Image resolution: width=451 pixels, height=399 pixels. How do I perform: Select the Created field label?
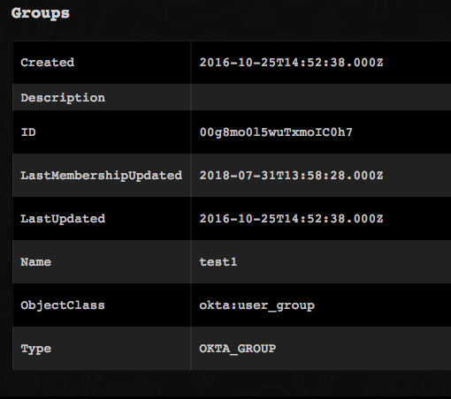click(x=48, y=63)
